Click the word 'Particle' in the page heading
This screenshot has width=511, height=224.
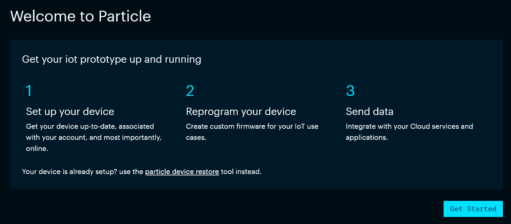(124, 16)
